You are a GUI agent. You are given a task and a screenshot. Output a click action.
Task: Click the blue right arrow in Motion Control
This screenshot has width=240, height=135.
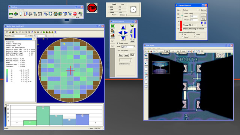(x=126, y=33)
